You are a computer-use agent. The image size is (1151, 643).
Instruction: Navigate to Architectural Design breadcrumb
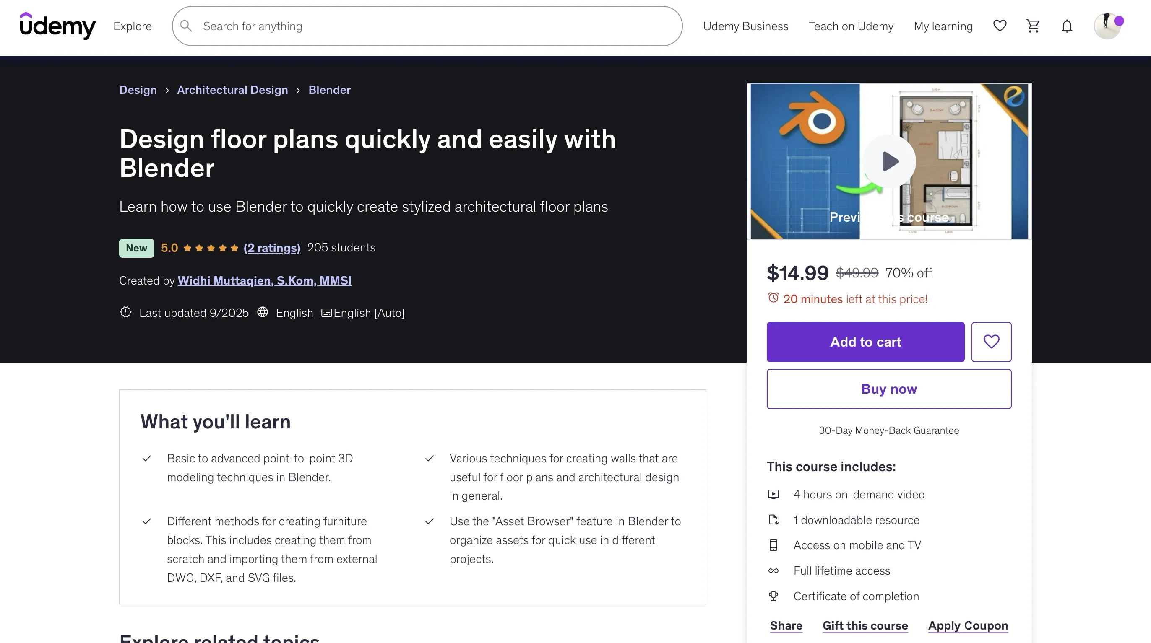(232, 90)
